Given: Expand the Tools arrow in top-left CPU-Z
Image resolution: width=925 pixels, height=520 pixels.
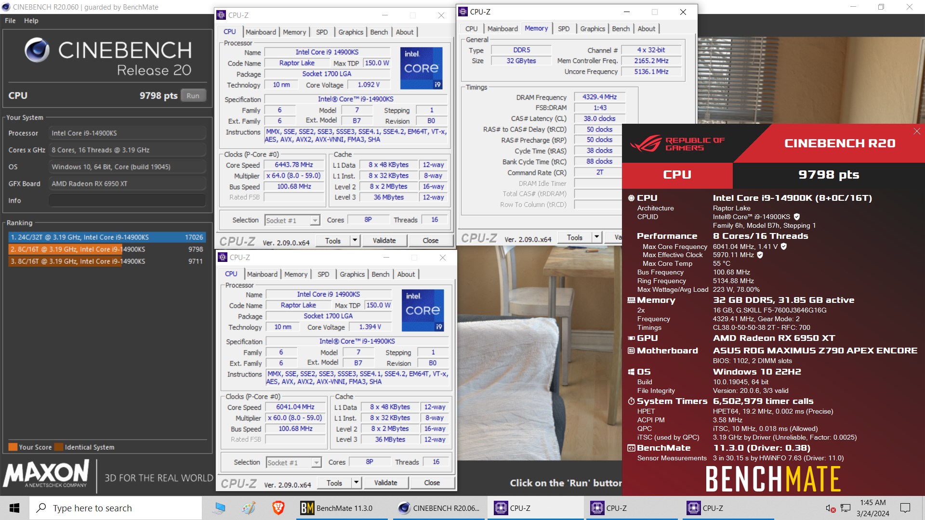Looking at the screenshot, I should [x=355, y=240].
